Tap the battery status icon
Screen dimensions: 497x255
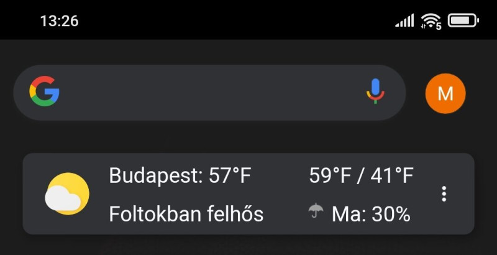[463, 21]
